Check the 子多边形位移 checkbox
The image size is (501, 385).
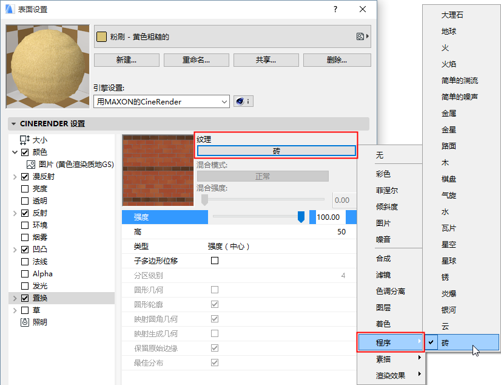click(x=215, y=261)
